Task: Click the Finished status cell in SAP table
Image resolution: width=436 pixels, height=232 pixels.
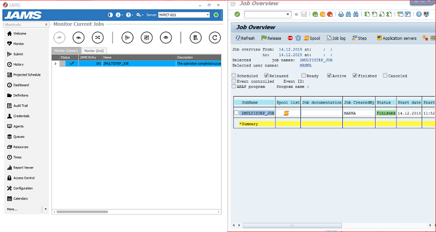Action: pyautogui.click(x=386, y=113)
